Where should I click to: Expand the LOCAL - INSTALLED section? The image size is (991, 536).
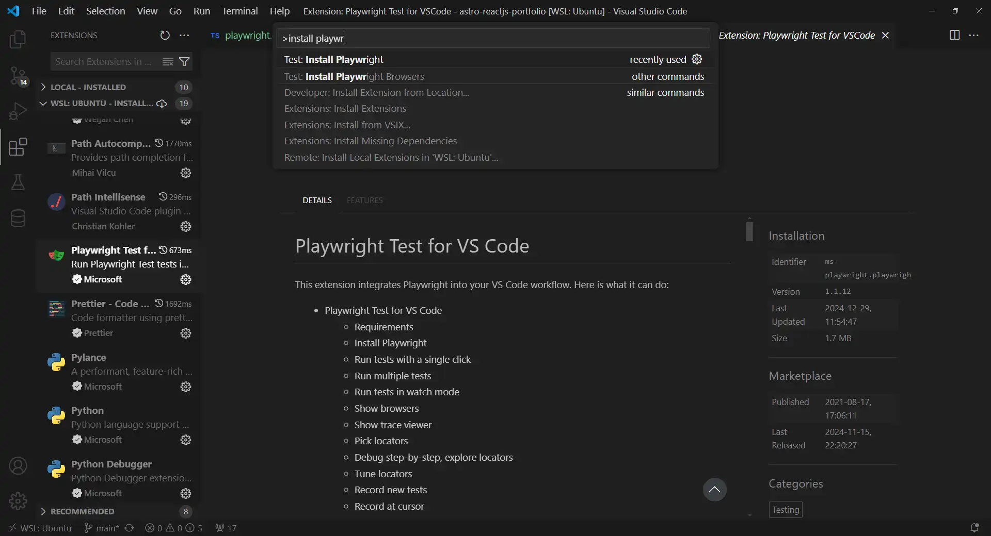pos(43,87)
